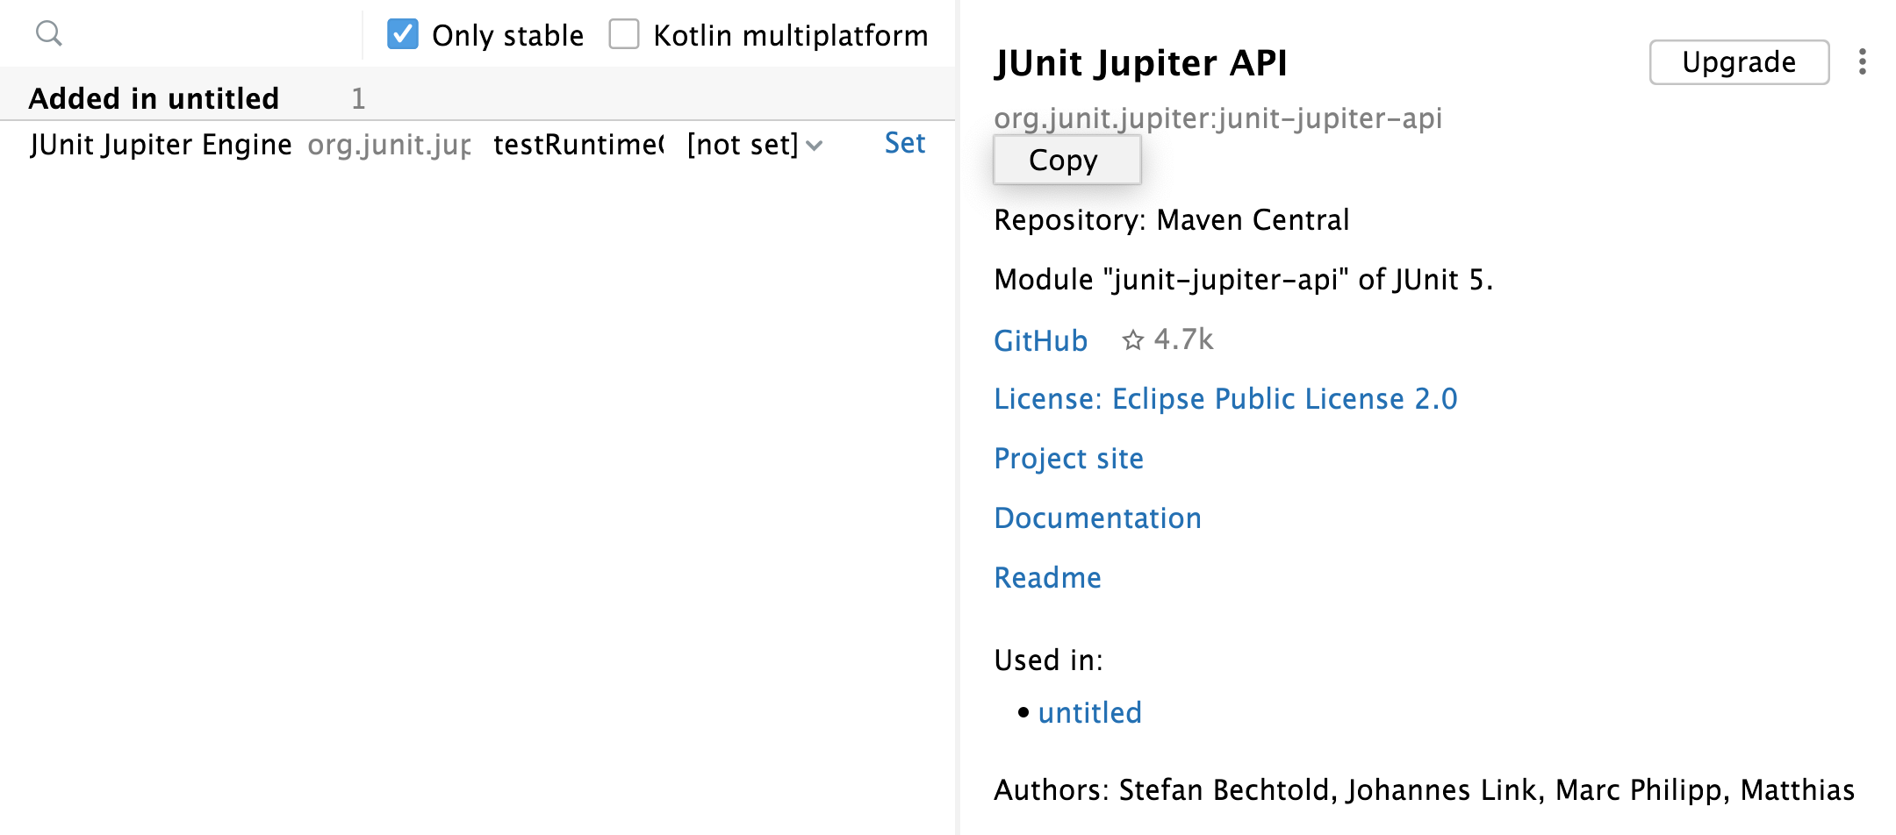Click the Authors line text
This screenshot has width=1896, height=835.
(1424, 790)
